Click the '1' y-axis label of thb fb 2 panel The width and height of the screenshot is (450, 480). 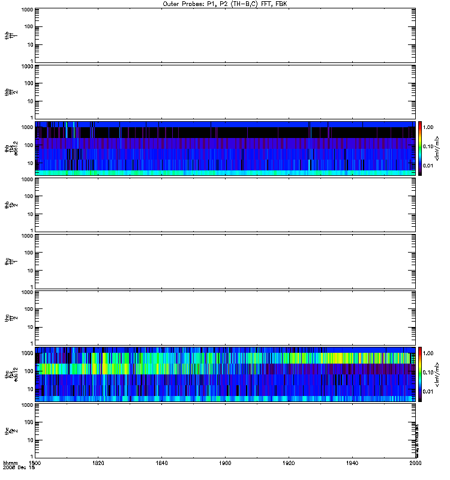[x=32, y=230]
